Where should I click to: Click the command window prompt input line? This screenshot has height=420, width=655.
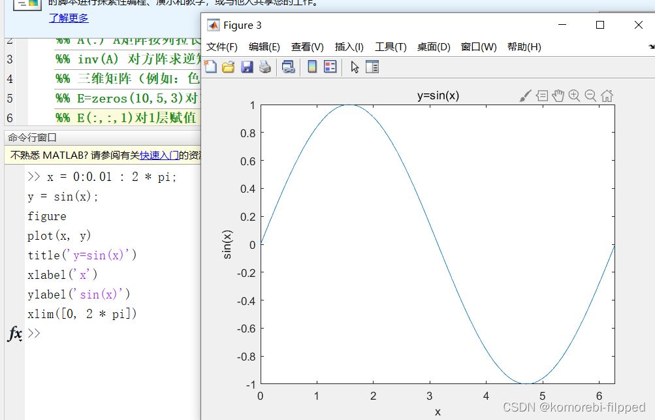(x=111, y=333)
